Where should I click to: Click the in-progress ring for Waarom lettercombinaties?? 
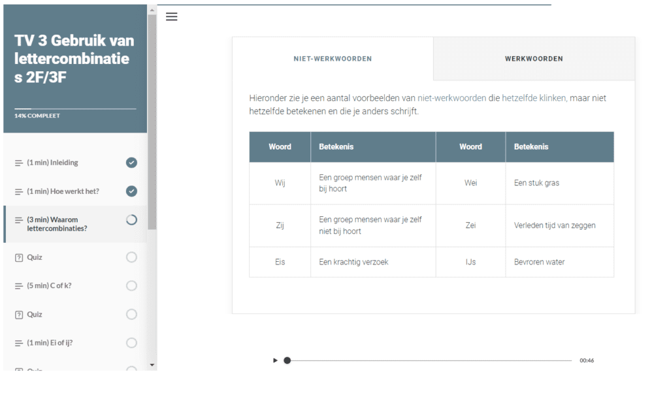tap(131, 219)
